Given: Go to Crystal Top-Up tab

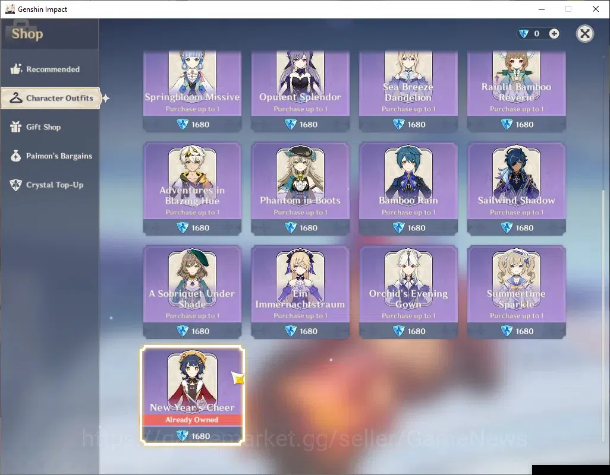Looking at the screenshot, I should click(x=50, y=185).
